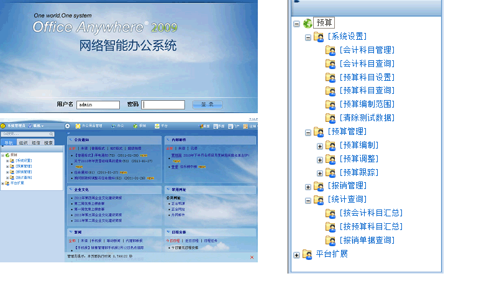Viewport: 497px width, 281px height.
Task: Switch to the 搜索 tab
Action: [48, 143]
